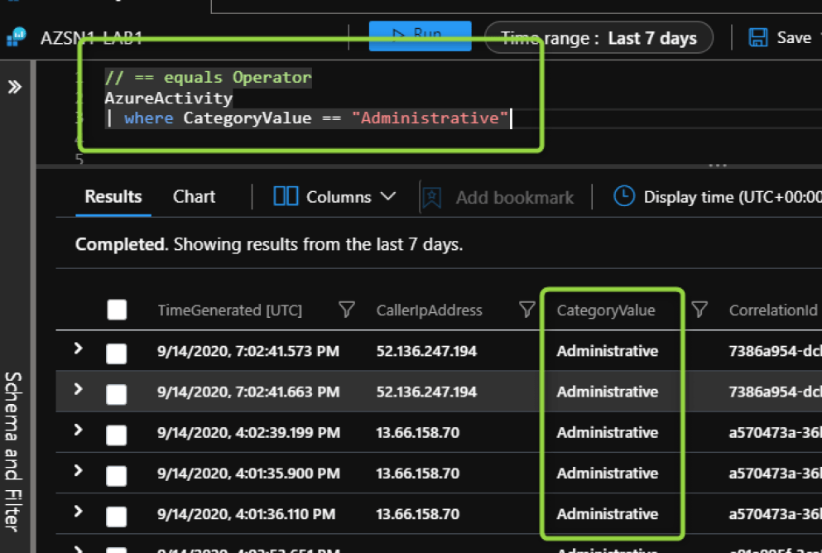Click the CallerIpAddress column header
This screenshot has height=553, width=822.
pyautogui.click(x=429, y=310)
